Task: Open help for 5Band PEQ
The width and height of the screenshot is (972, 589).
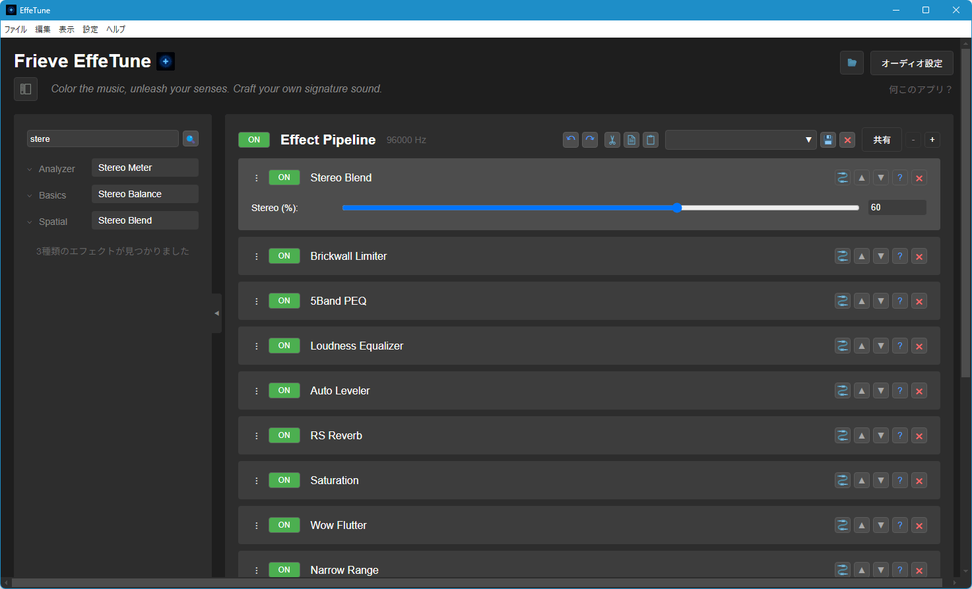Action: click(900, 301)
